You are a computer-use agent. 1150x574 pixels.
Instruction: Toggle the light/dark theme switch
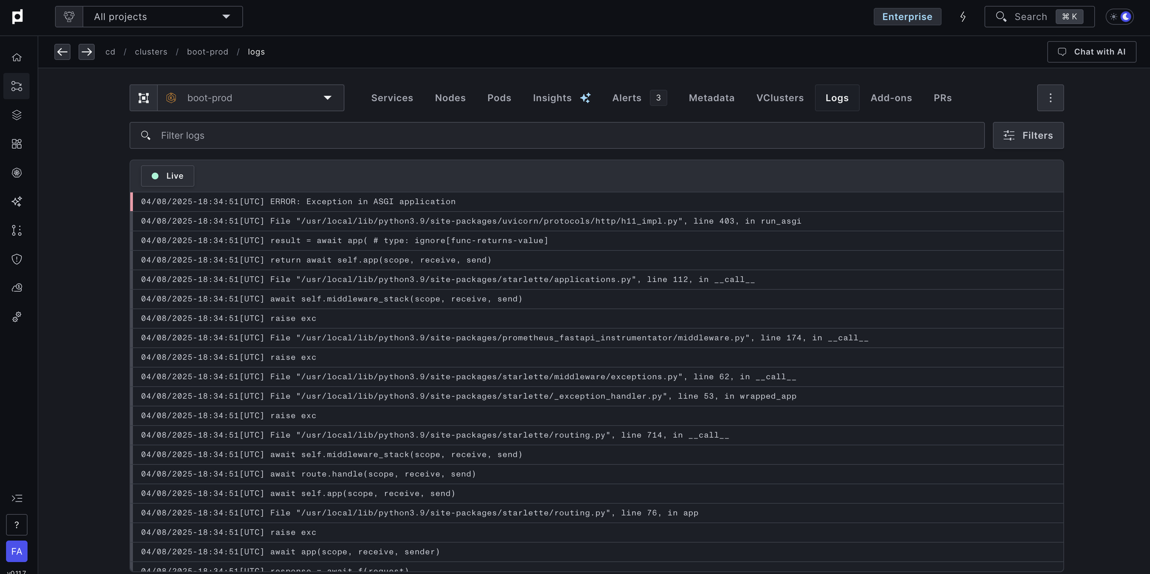[x=1120, y=17]
